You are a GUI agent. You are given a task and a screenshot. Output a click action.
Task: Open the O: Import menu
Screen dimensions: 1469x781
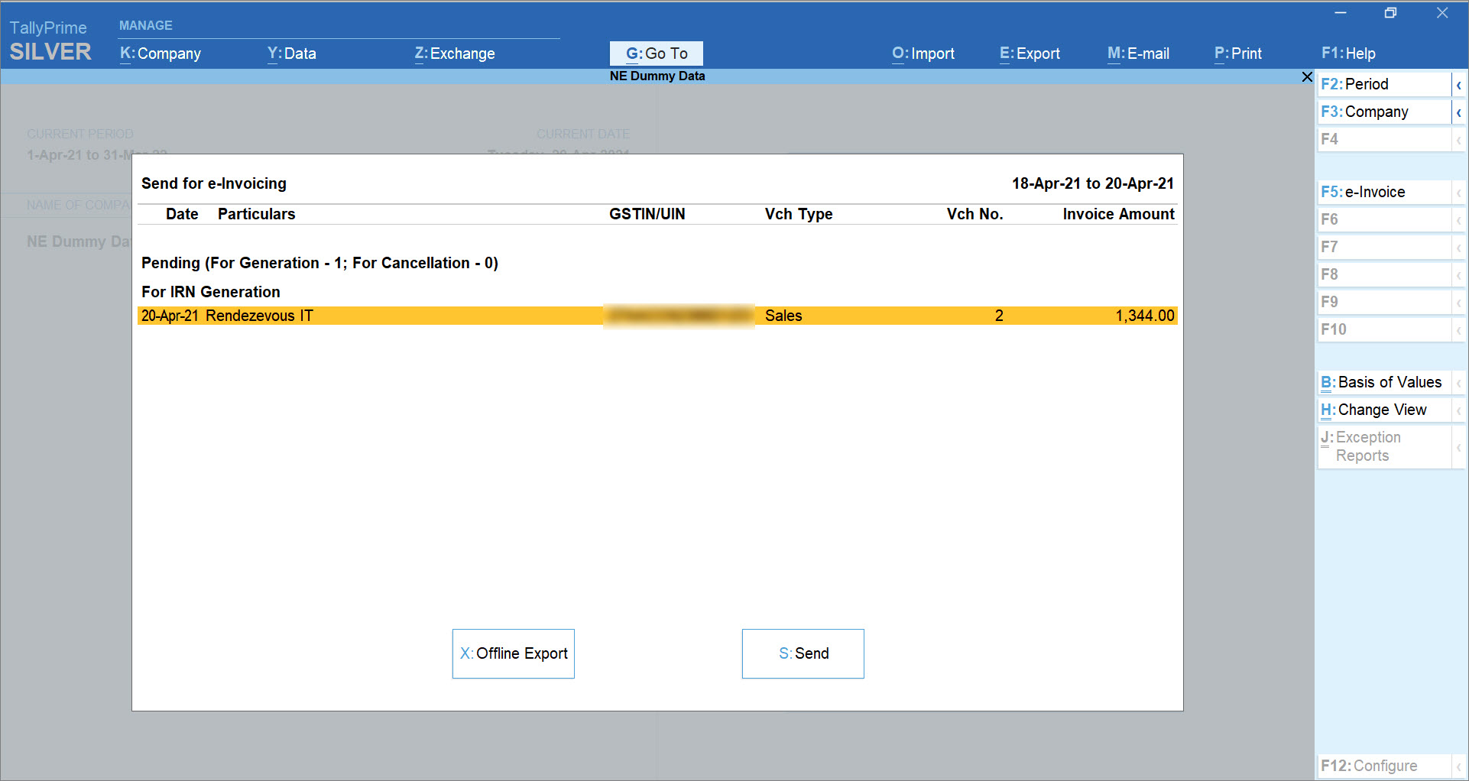(x=923, y=53)
